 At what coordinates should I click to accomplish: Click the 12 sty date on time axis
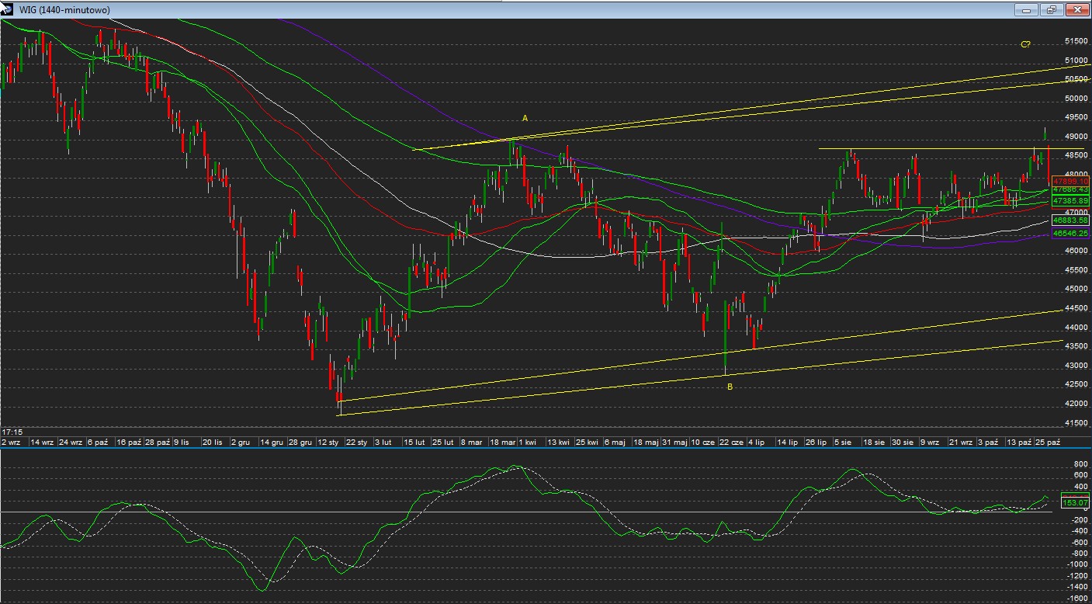[x=328, y=442]
